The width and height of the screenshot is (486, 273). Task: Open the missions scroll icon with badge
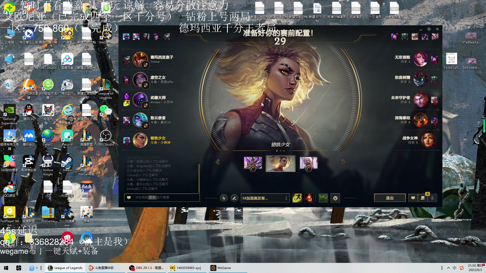pos(423,198)
